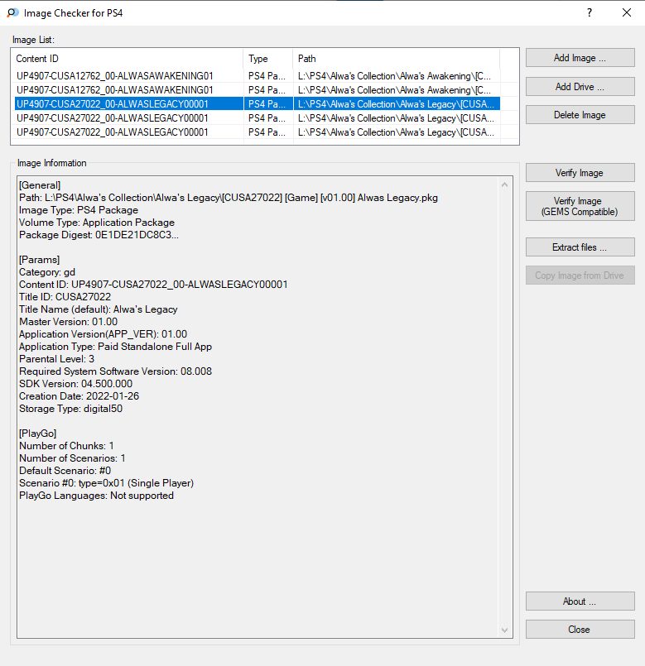Click the 'Creation Date: 2022-01-26' line

click(79, 395)
